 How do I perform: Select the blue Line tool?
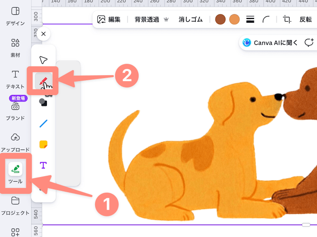pos(43,124)
